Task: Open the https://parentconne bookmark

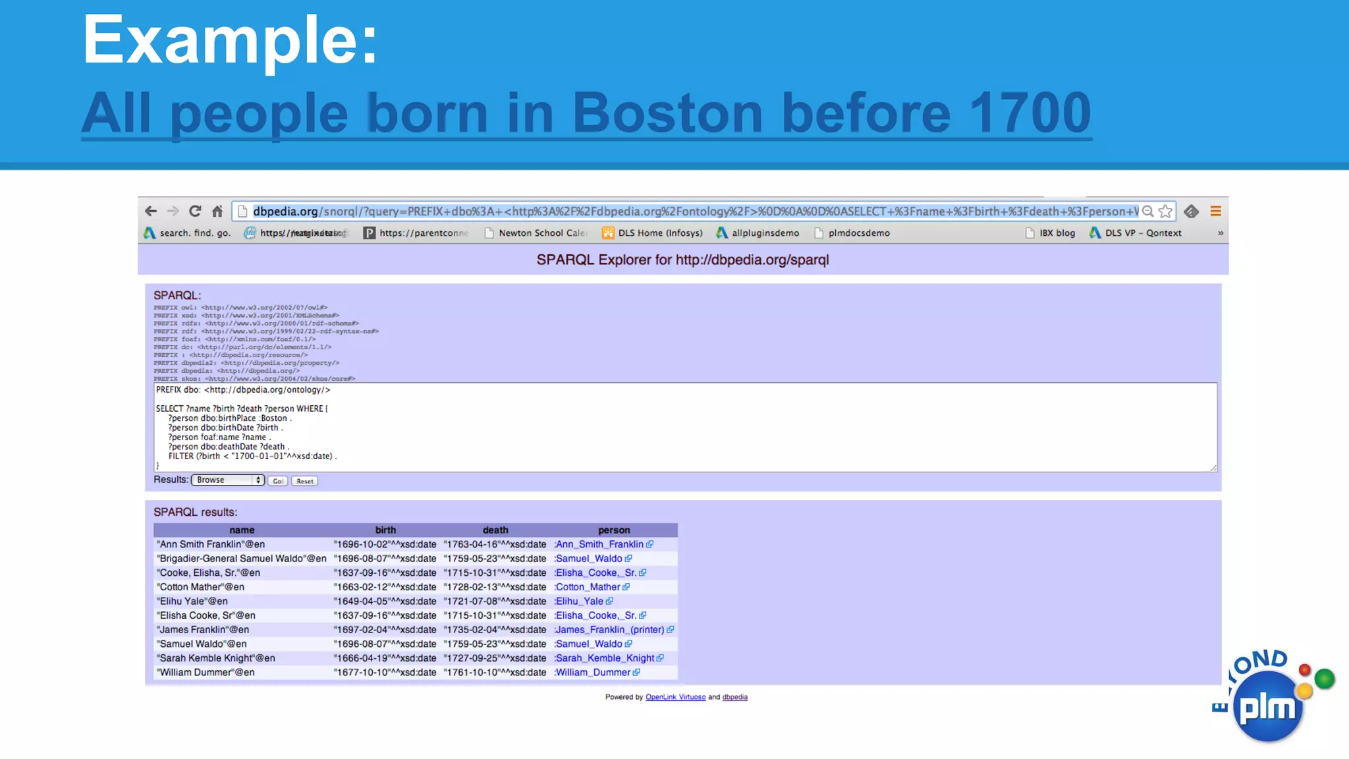Action: tap(416, 233)
